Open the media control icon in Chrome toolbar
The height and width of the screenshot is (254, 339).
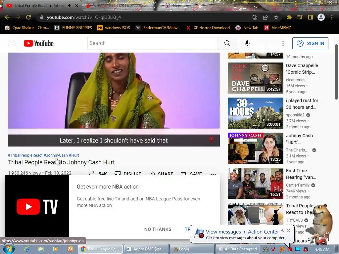pyautogui.click(x=300, y=17)
